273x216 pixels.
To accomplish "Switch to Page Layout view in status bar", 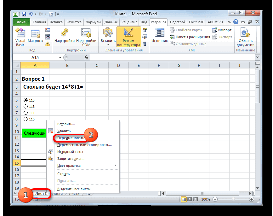I will (190, 199).
